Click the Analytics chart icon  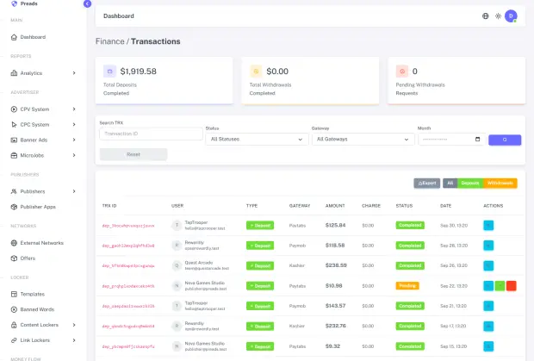pyautogui.click(x=14, y=73)
